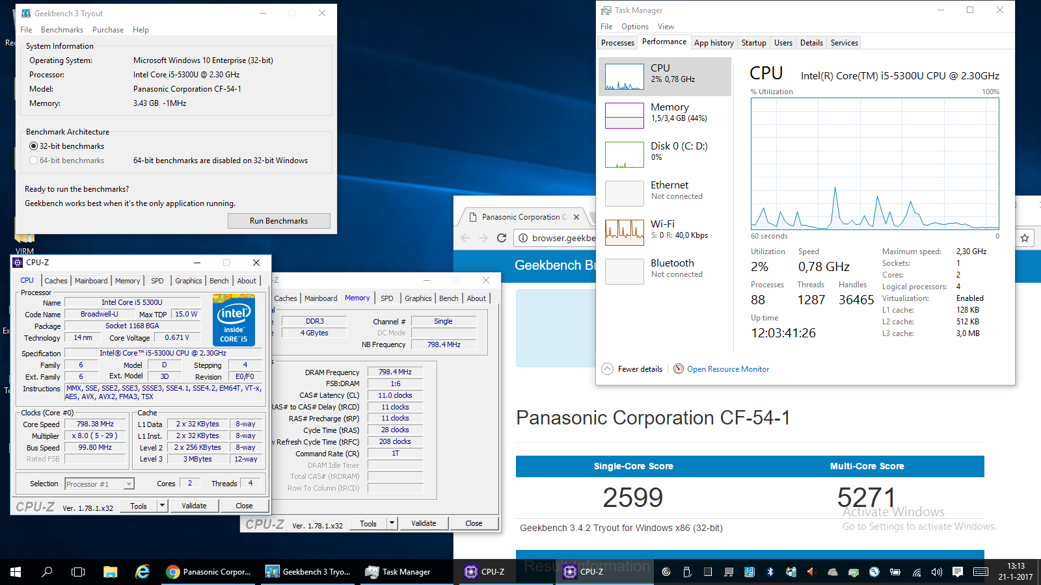Click Close button in front CPU-Z
1041x585 pixels.
244,506
